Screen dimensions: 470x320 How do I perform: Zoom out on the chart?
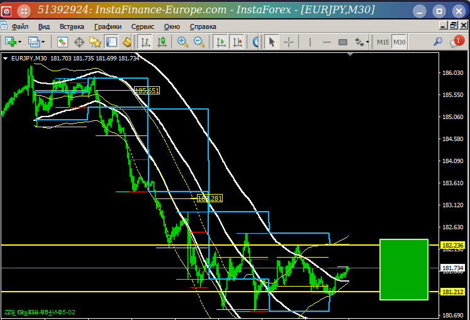click(x=199, y=42)
